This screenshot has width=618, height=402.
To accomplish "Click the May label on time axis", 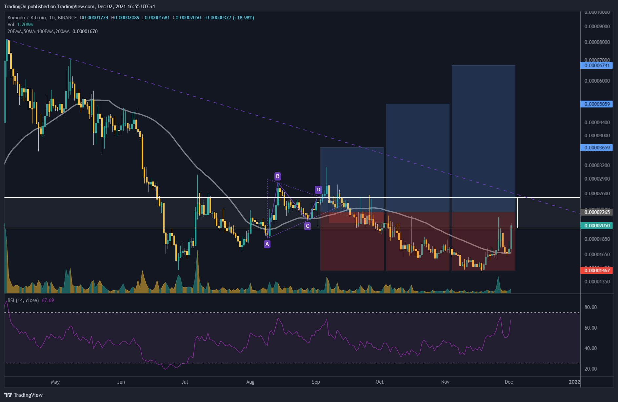I will tap(55, 382).
